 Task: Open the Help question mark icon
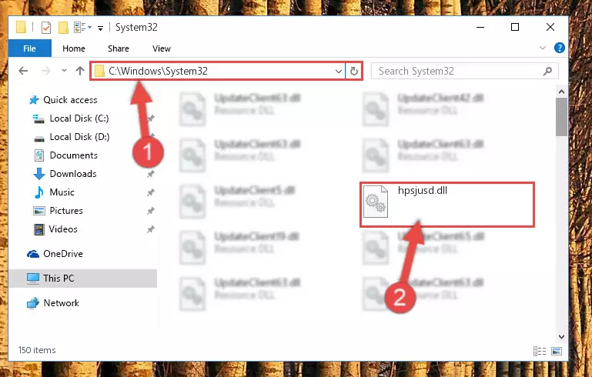(x=559, y=48)
